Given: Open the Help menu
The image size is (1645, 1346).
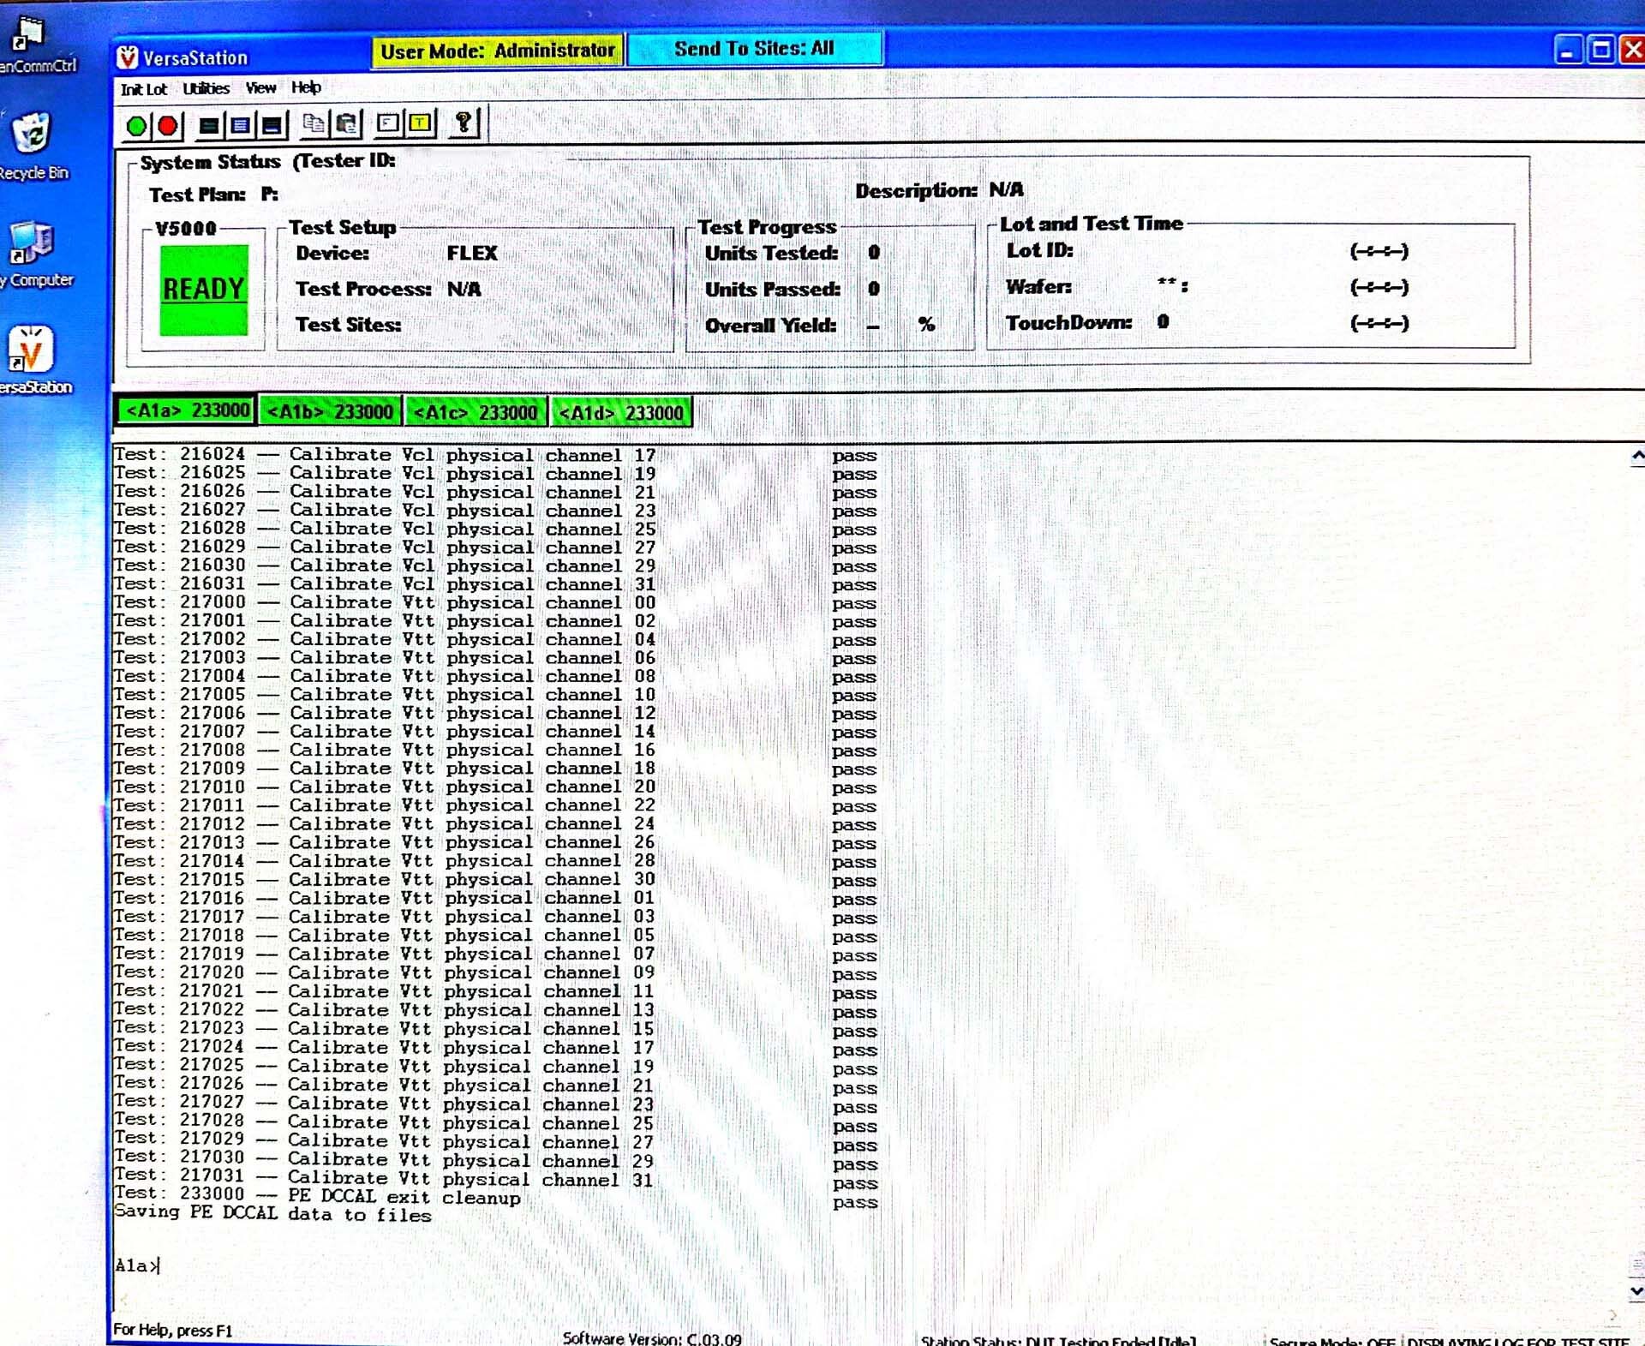Looking at the screenshot, I should 306,87.
